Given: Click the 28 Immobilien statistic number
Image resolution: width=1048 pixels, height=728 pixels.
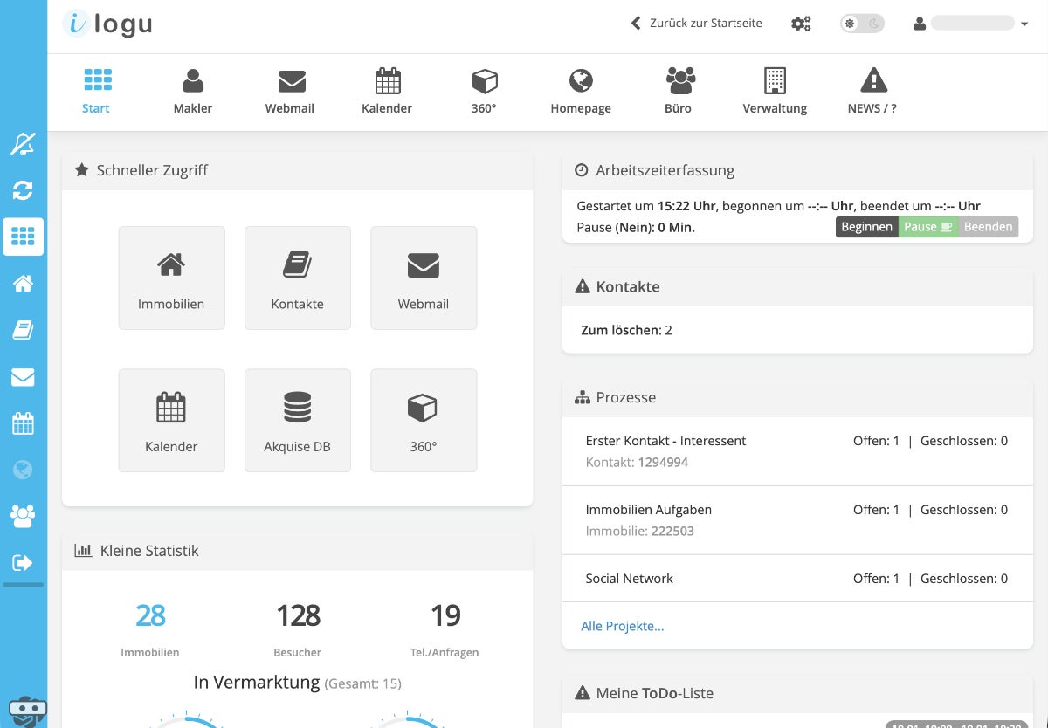Looking at the screenshot, I should (x=150, y=615).
